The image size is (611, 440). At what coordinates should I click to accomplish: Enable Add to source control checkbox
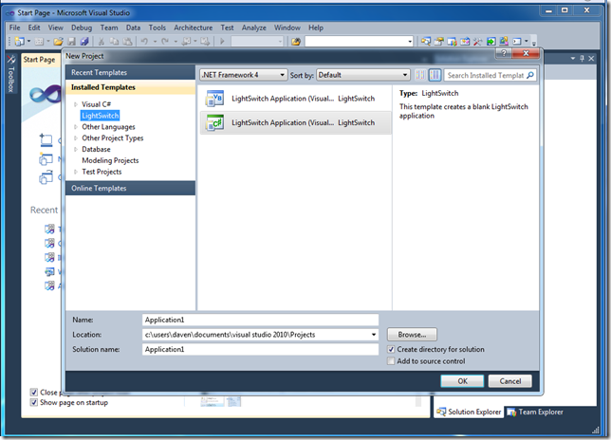pos(391,361)
